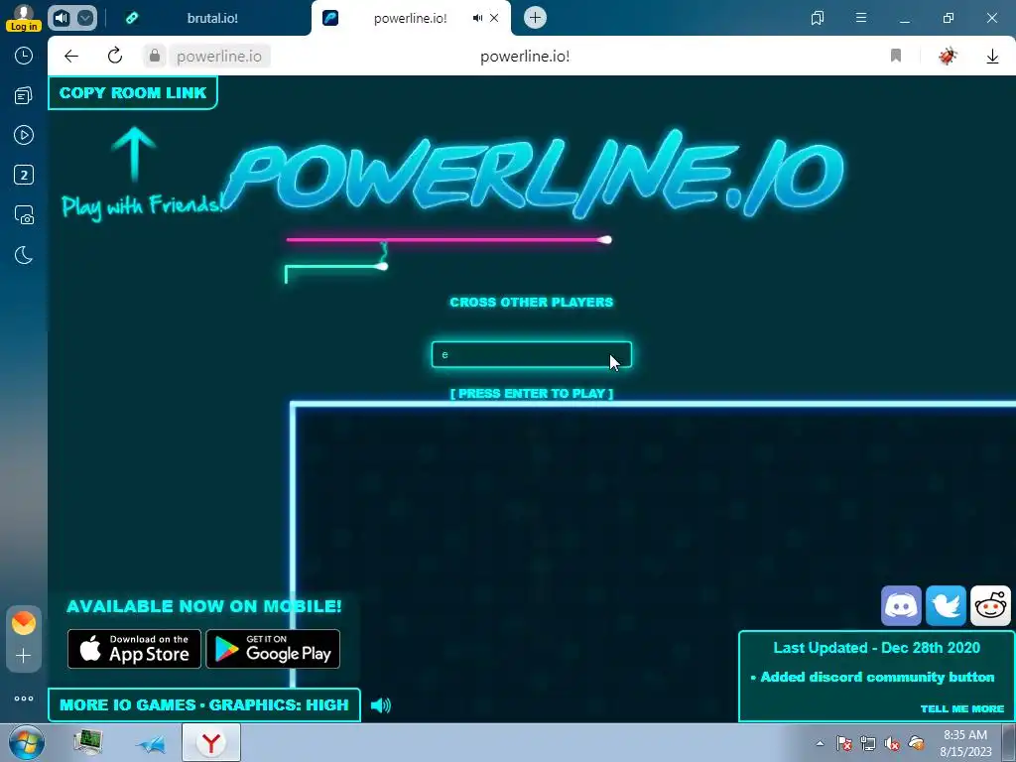Open a new tab with the plus button
Viewport: 1016px width, 762px height.
click(535, 18)
